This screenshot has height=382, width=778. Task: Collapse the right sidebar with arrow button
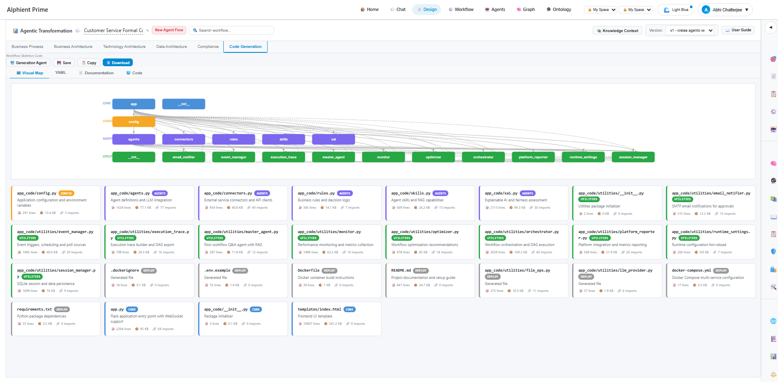click(770, 28)
